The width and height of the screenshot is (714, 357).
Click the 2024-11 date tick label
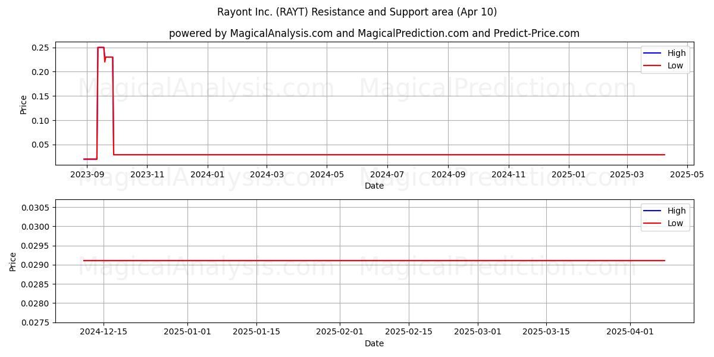[x=509, y=174]
